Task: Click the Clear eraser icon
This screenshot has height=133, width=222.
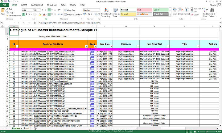Action: point(192,15)
